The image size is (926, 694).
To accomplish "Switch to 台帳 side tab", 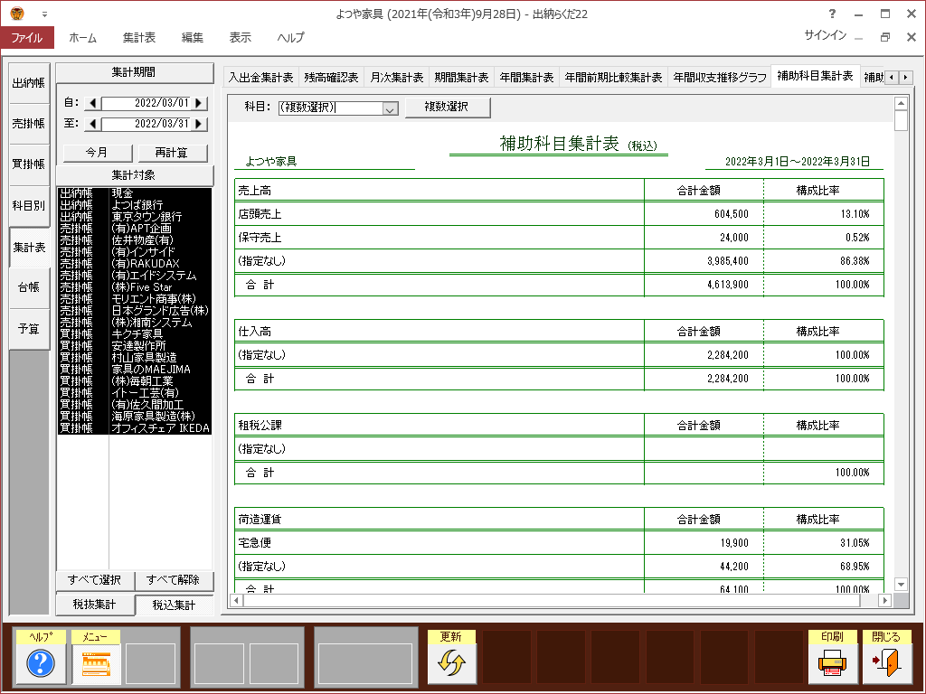I will click(x=29, y=287).
